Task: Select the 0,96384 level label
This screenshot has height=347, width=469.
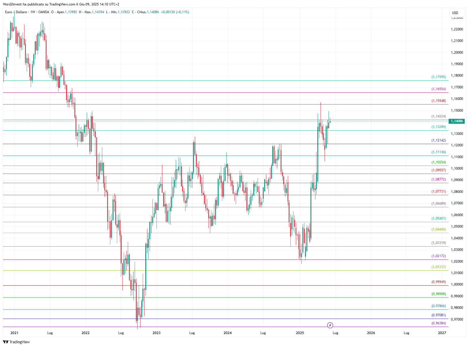Action: [439, 323]
